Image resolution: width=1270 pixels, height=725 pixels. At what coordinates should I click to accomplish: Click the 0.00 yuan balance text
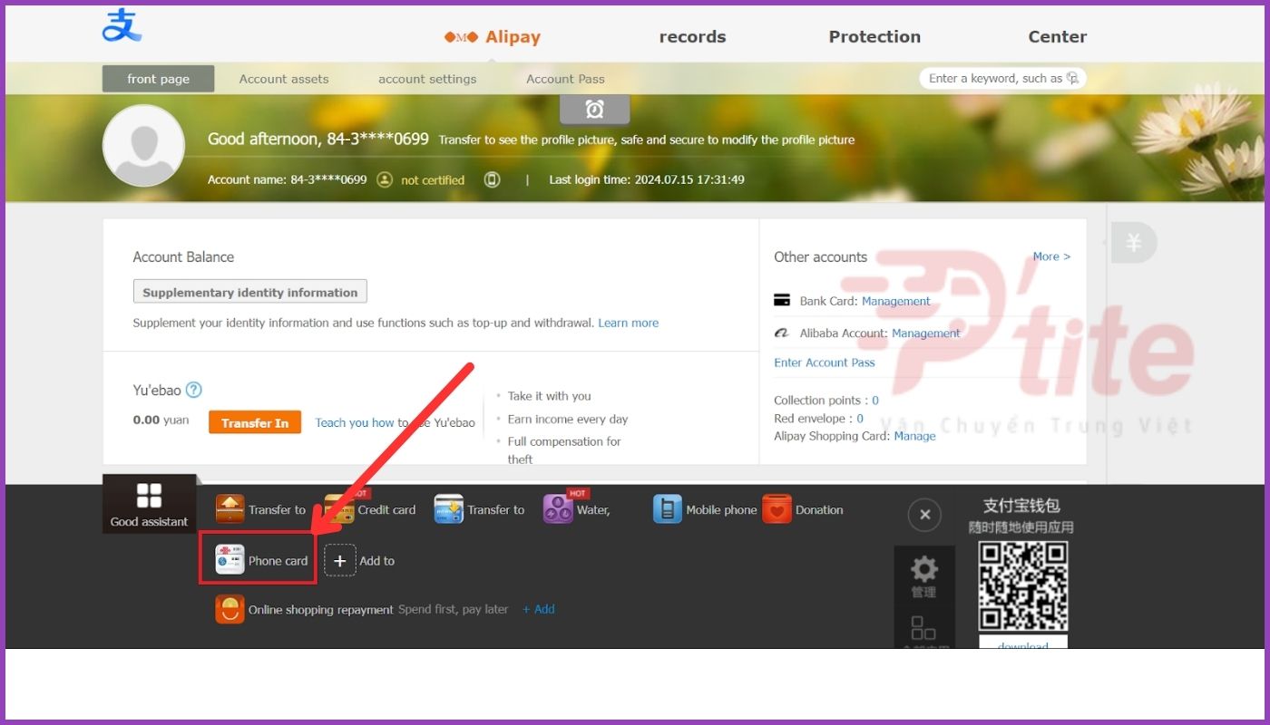pyautogui.click(x=161, y=420)
